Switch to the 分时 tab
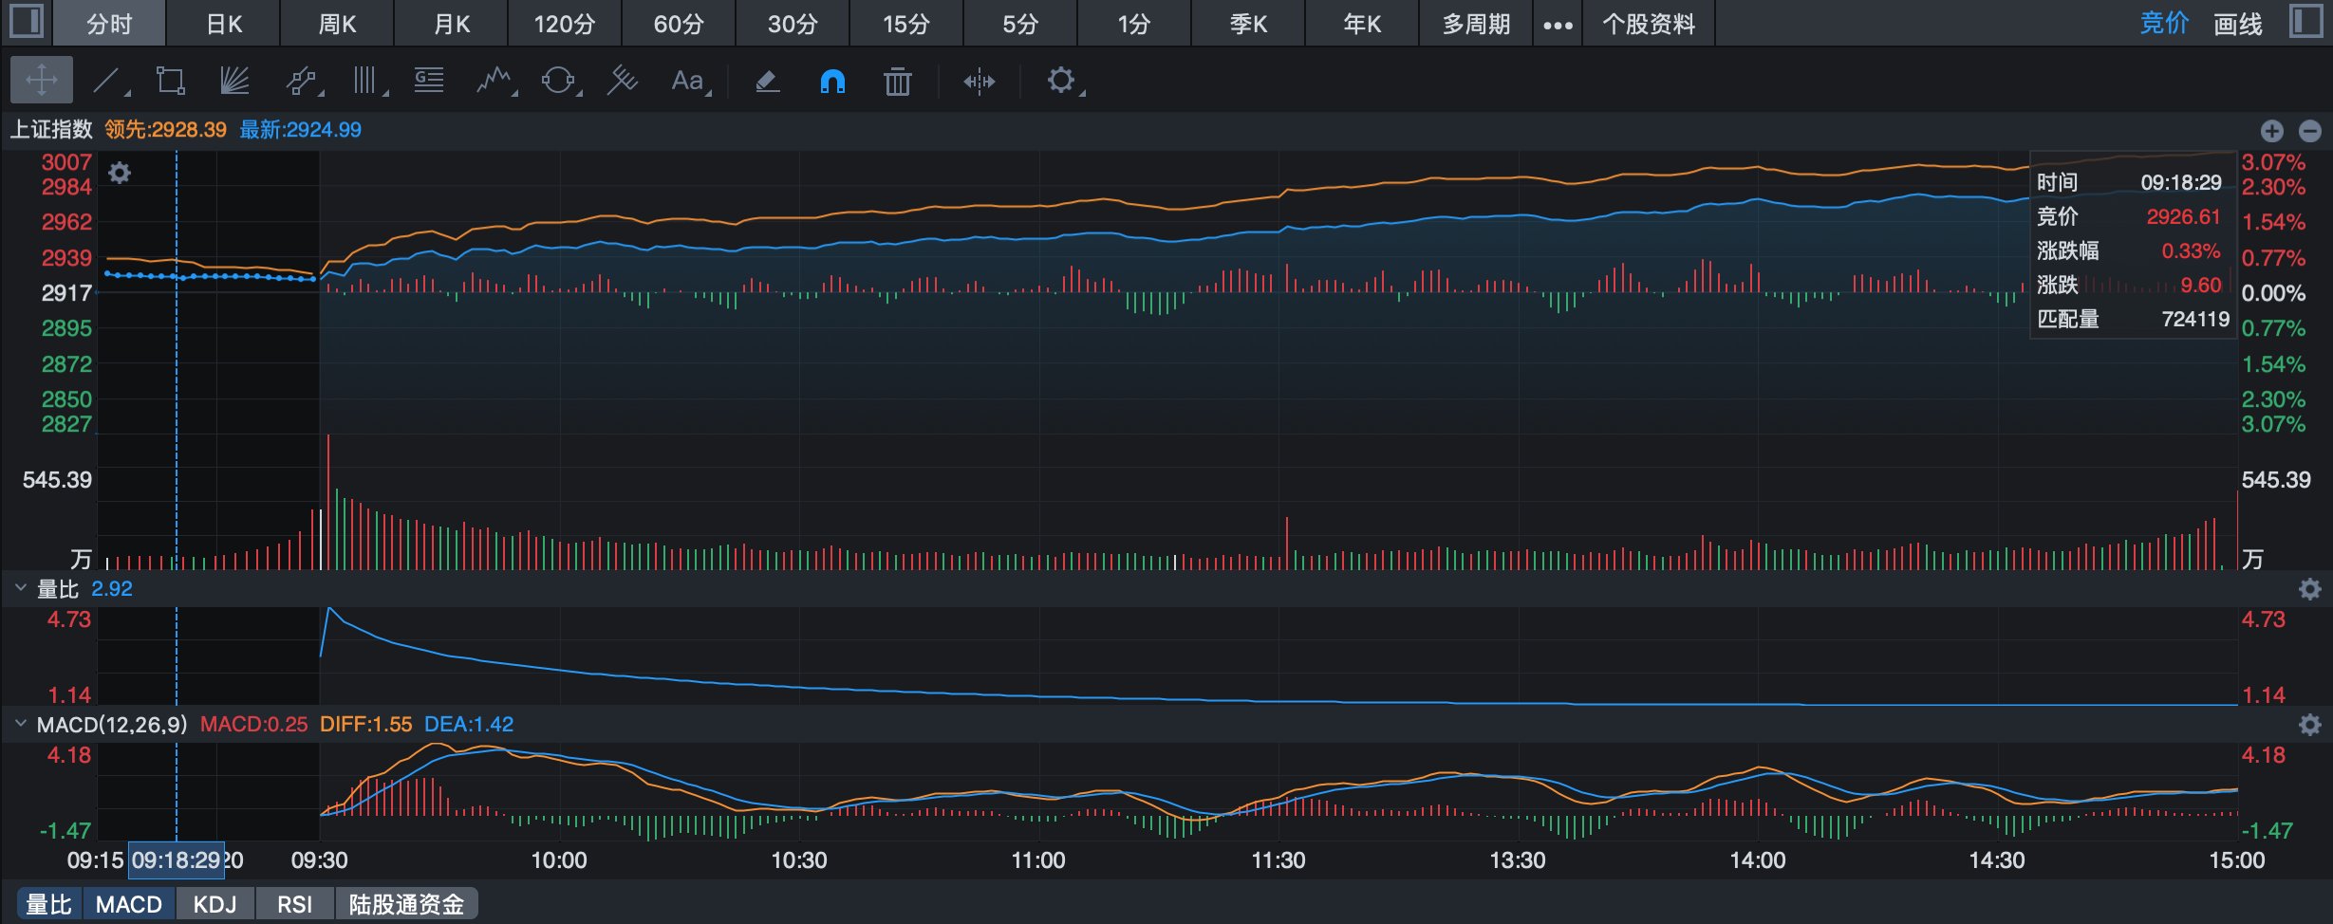This screenshot has height=924, width=2333. [x=109, y=24]
